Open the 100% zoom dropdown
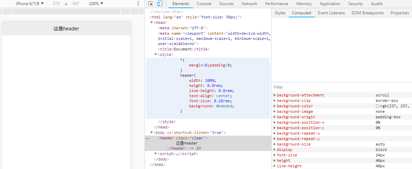This screenshot has width=412, height=169. 96,4
